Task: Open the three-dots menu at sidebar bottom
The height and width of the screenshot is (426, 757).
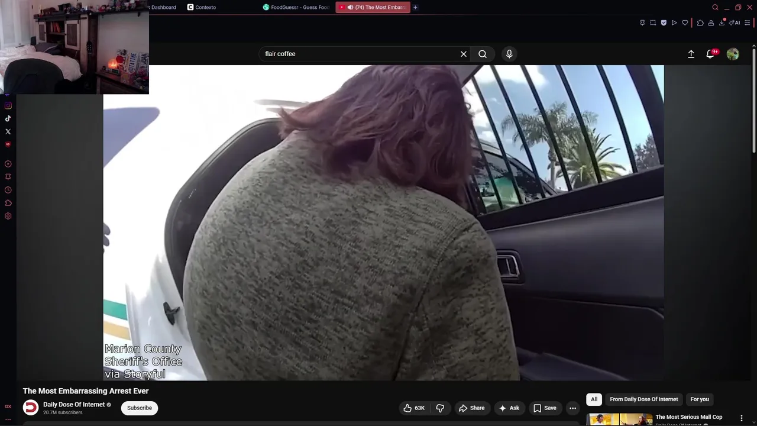Action: coord(8,419)
